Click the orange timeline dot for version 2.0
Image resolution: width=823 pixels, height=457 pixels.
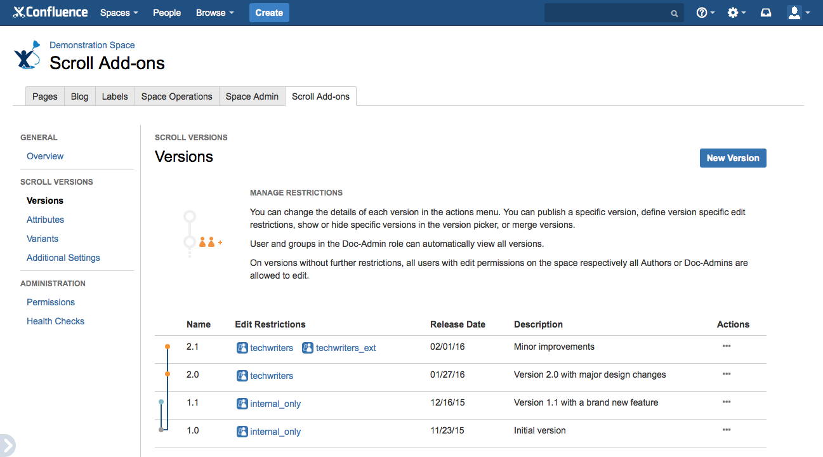click(168, 374)
